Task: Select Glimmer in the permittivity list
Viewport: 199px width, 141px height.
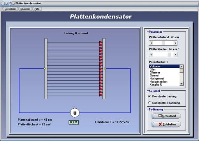Action: (164, 72)
